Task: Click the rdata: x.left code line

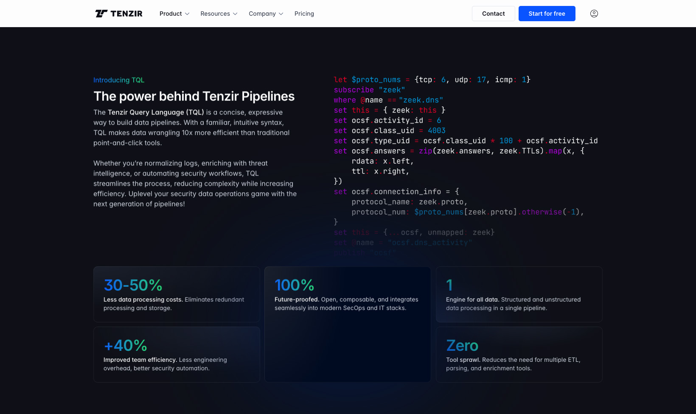Action: (383, 161)
